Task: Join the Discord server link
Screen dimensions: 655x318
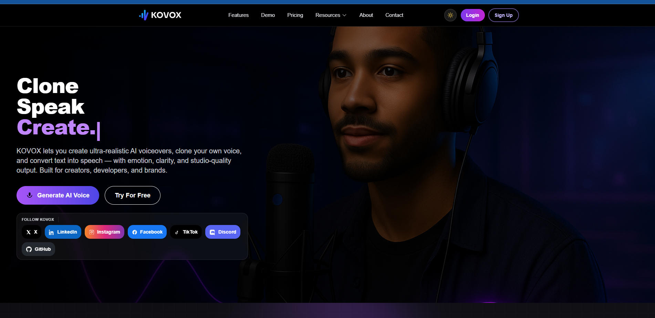Action: click(x=223, y=232)
